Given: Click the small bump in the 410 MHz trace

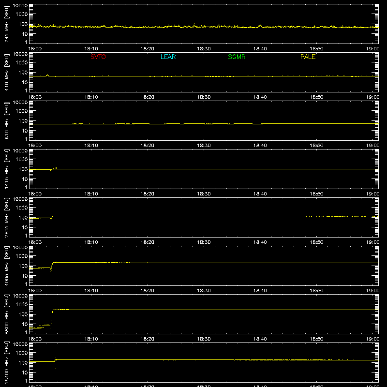Looking at the screenshot, I should click(x=47, y=75).
